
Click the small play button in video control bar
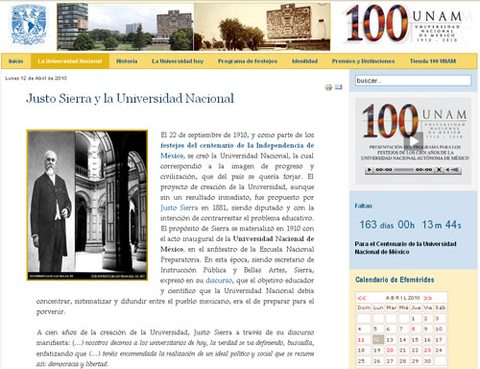[x=370, y=169]
